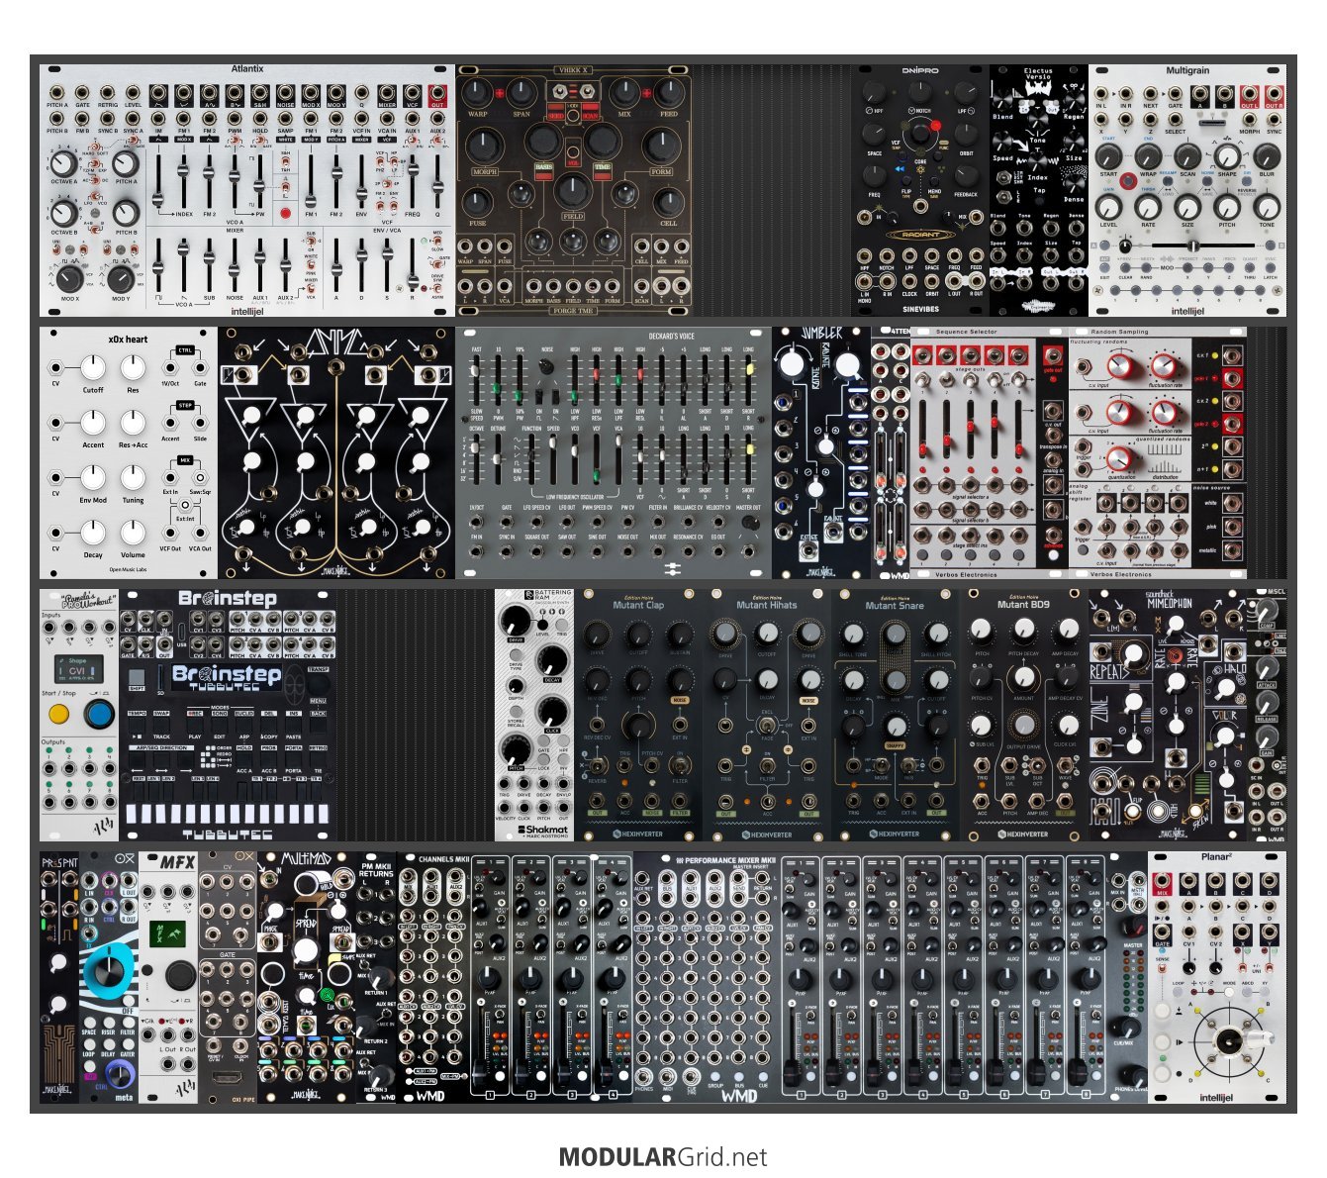Click the Decay knob on x0x heart
Screen dimensions: 1327x1178
(x=92, y=535)
